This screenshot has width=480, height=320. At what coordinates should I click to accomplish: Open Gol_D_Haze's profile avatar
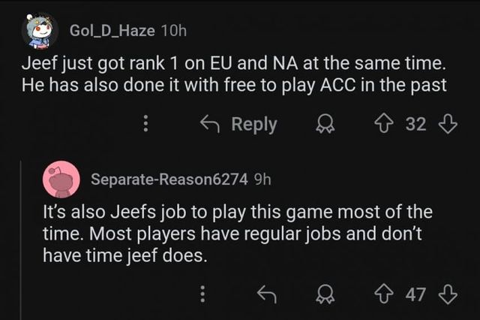tap(39, 30)
